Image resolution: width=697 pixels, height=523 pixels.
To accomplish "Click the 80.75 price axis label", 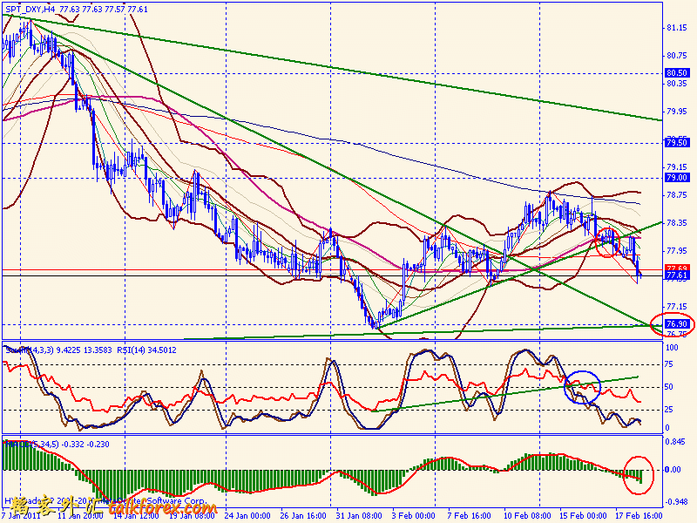I will 677,56.
